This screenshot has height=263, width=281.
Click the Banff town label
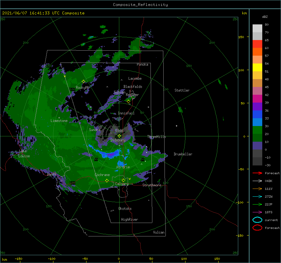[x=52, y=174]
